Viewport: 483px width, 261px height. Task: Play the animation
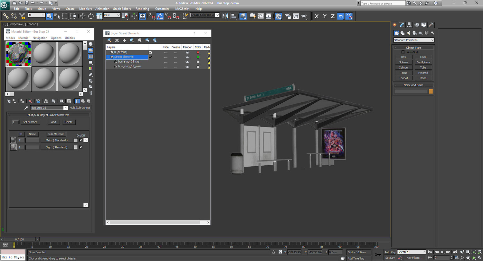(x=442, y=252)
